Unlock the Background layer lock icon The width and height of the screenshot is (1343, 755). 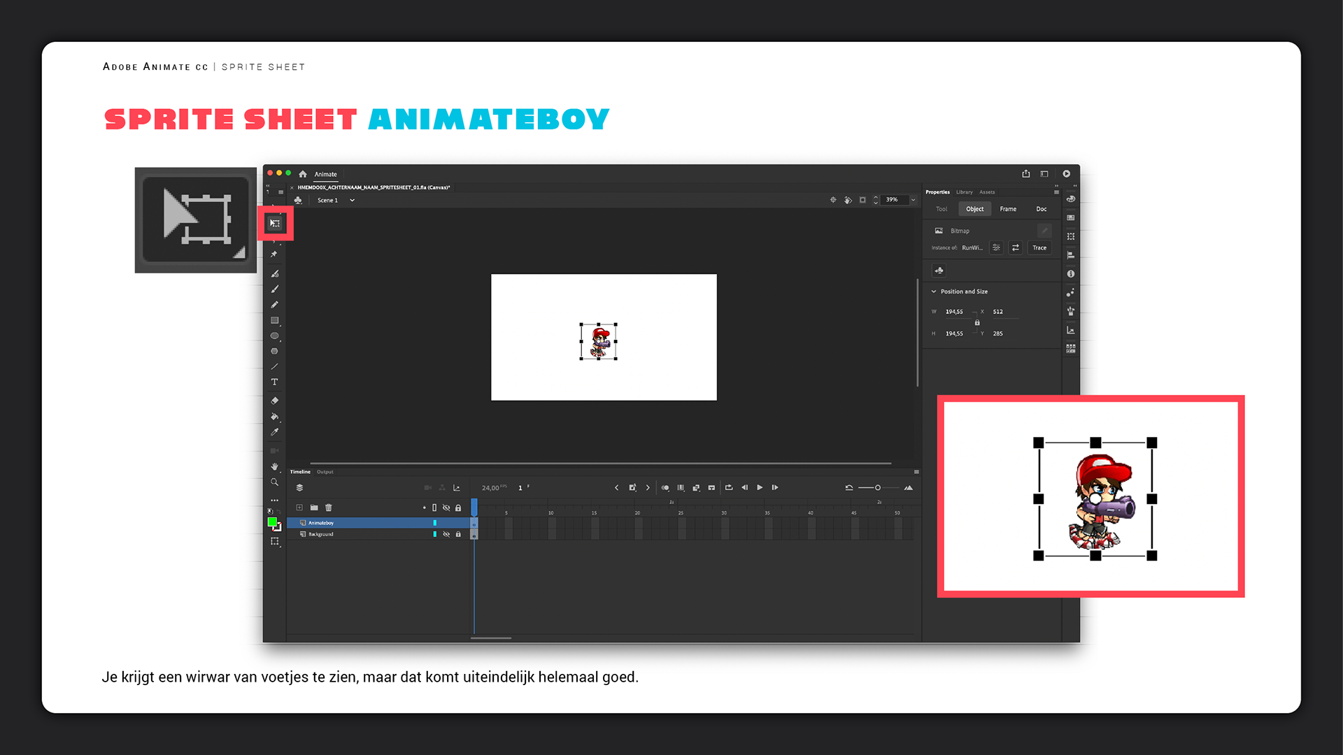(x=458, y=534)
